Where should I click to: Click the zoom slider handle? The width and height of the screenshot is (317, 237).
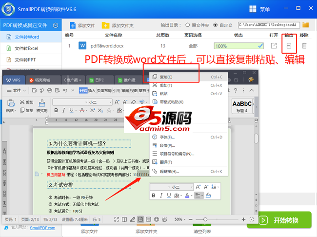tap(205, 219)
